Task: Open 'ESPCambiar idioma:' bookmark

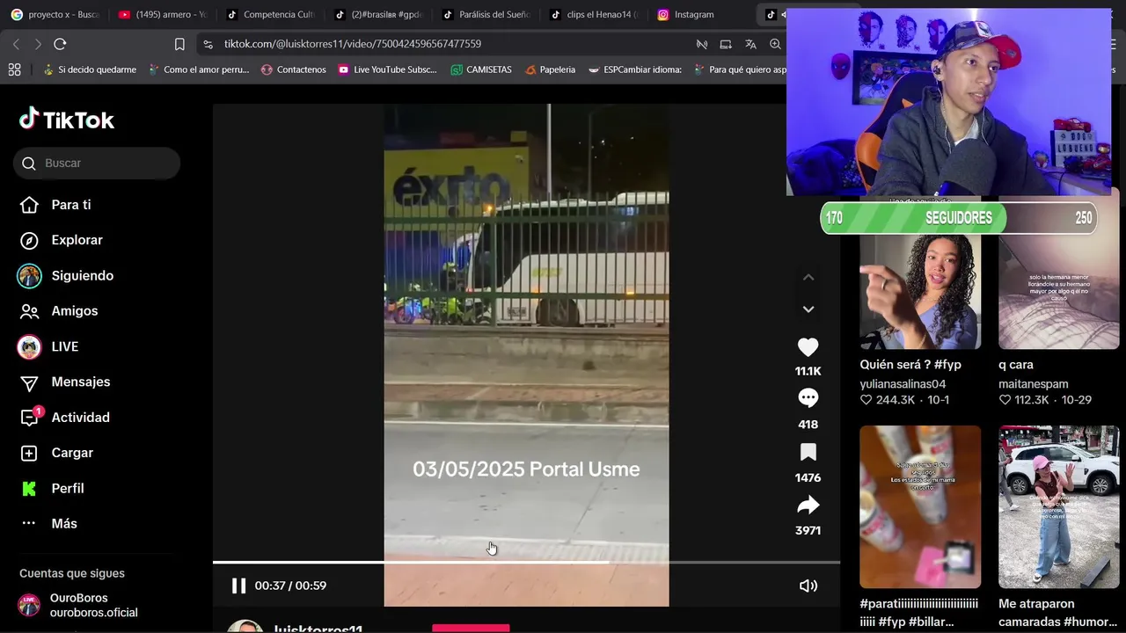Action: tap(635, 69)
